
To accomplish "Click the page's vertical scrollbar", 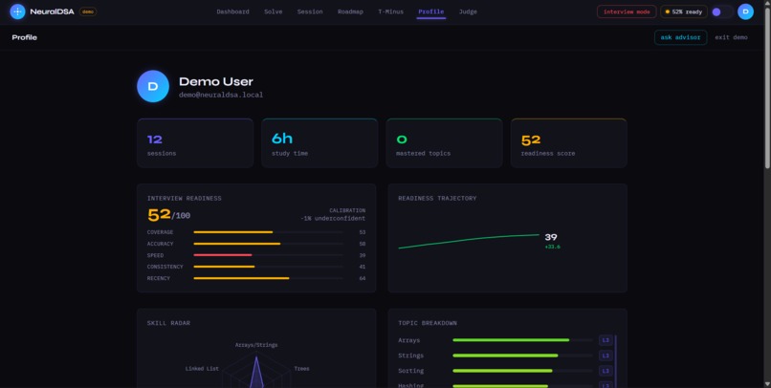I will coord(767,89).
